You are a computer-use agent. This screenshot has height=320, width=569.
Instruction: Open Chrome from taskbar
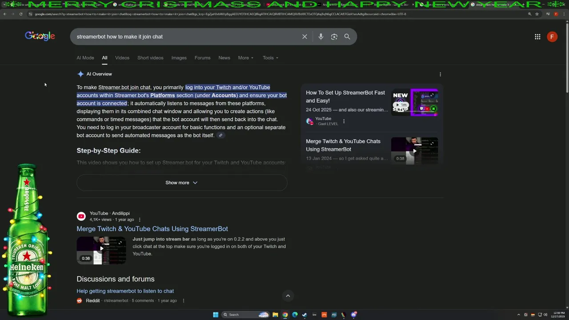click(x=285, y=315)
